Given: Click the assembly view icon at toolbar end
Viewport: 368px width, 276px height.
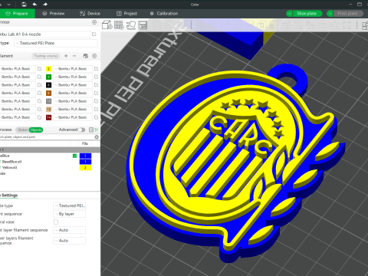Looking at the screenshot, I should (365, 25).
